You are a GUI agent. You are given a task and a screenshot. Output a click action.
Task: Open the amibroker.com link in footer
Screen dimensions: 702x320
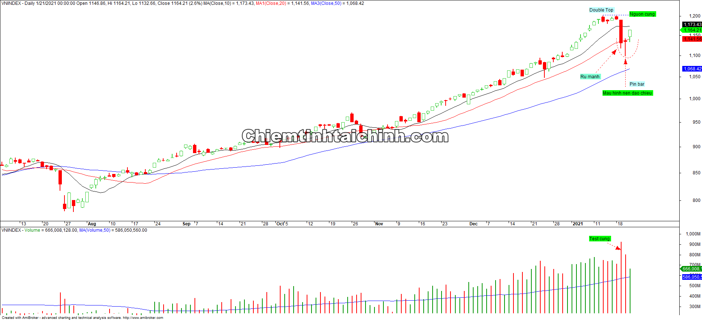(143, 318)
